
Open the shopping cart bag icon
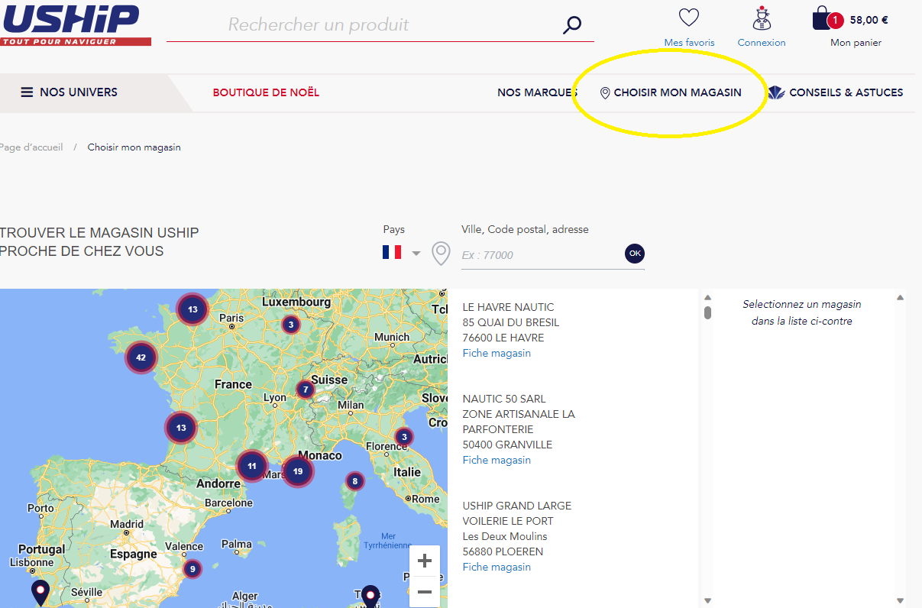tap(822, 18)
